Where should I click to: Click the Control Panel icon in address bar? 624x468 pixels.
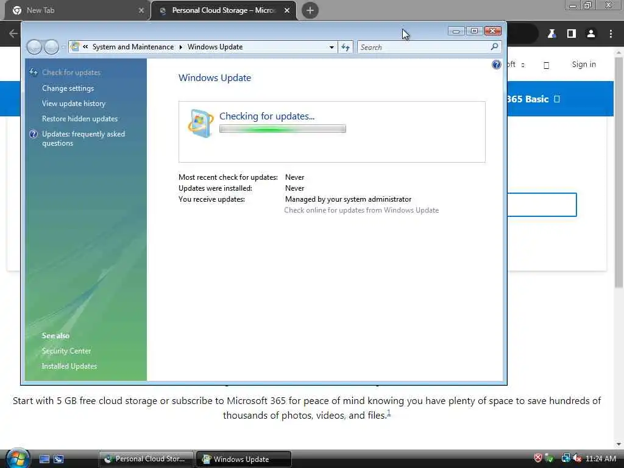[x=75, y=46]
